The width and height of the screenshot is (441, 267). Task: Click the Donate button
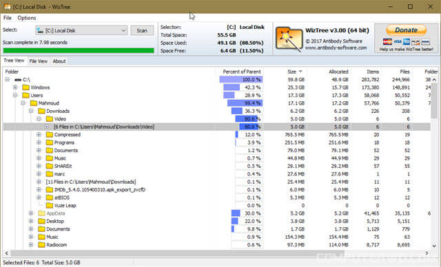tap(406, 30)
